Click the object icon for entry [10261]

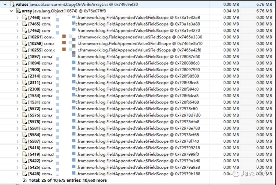point(25,37)
